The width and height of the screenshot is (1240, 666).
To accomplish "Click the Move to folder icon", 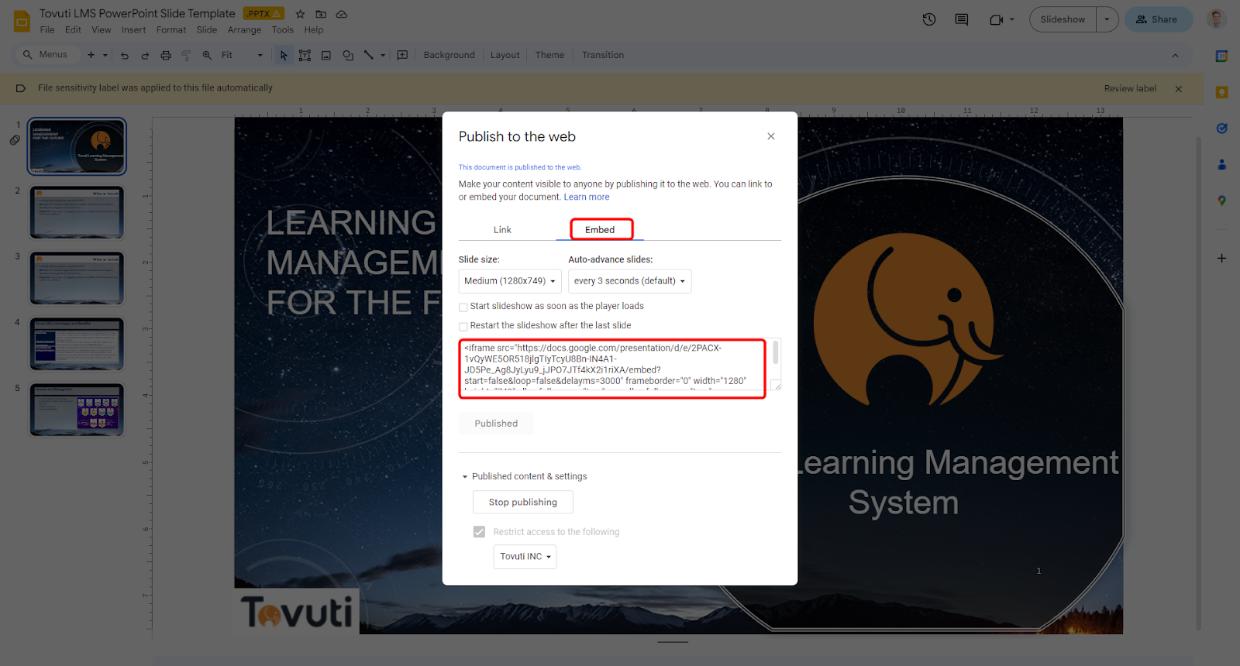I will tap(321, 14).
